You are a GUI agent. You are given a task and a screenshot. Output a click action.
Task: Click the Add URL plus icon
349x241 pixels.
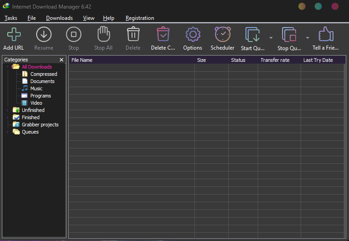tap(14, 34)
